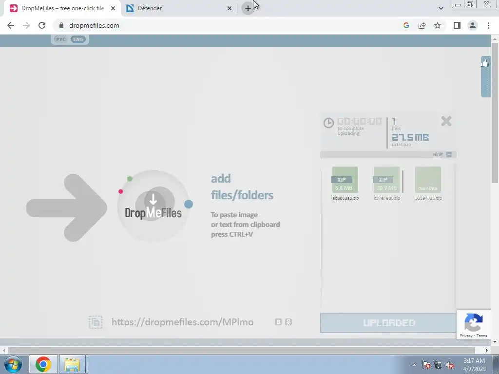Show hidden system tray icons
This screenshot has width=499, height=374.
(x=414, y=365)
